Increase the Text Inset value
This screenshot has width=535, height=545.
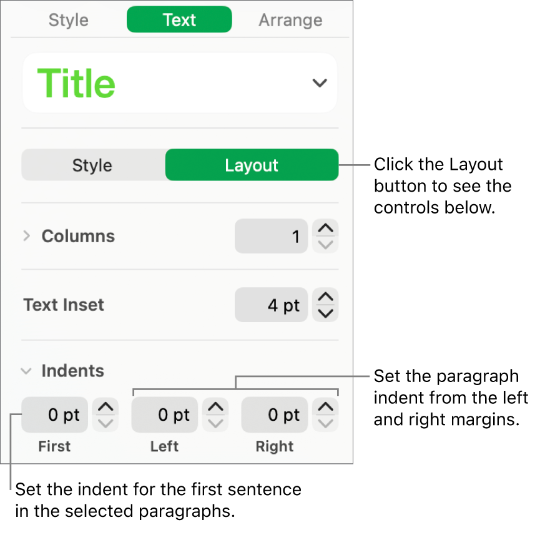tap(325, 298)
